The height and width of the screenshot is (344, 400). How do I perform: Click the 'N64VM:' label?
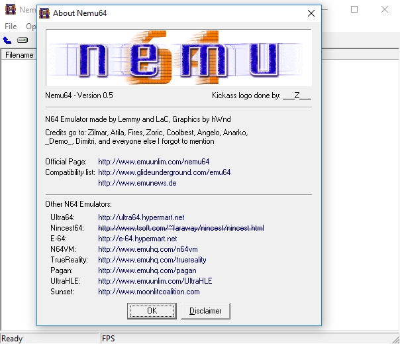tap(63, 249)
